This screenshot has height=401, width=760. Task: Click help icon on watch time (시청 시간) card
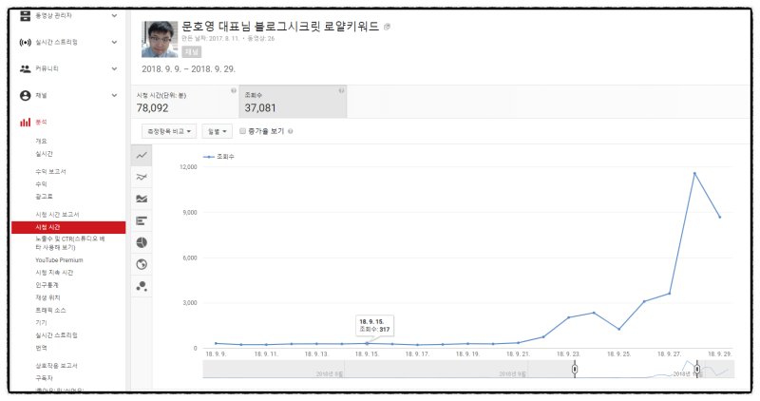click(234, 90)
